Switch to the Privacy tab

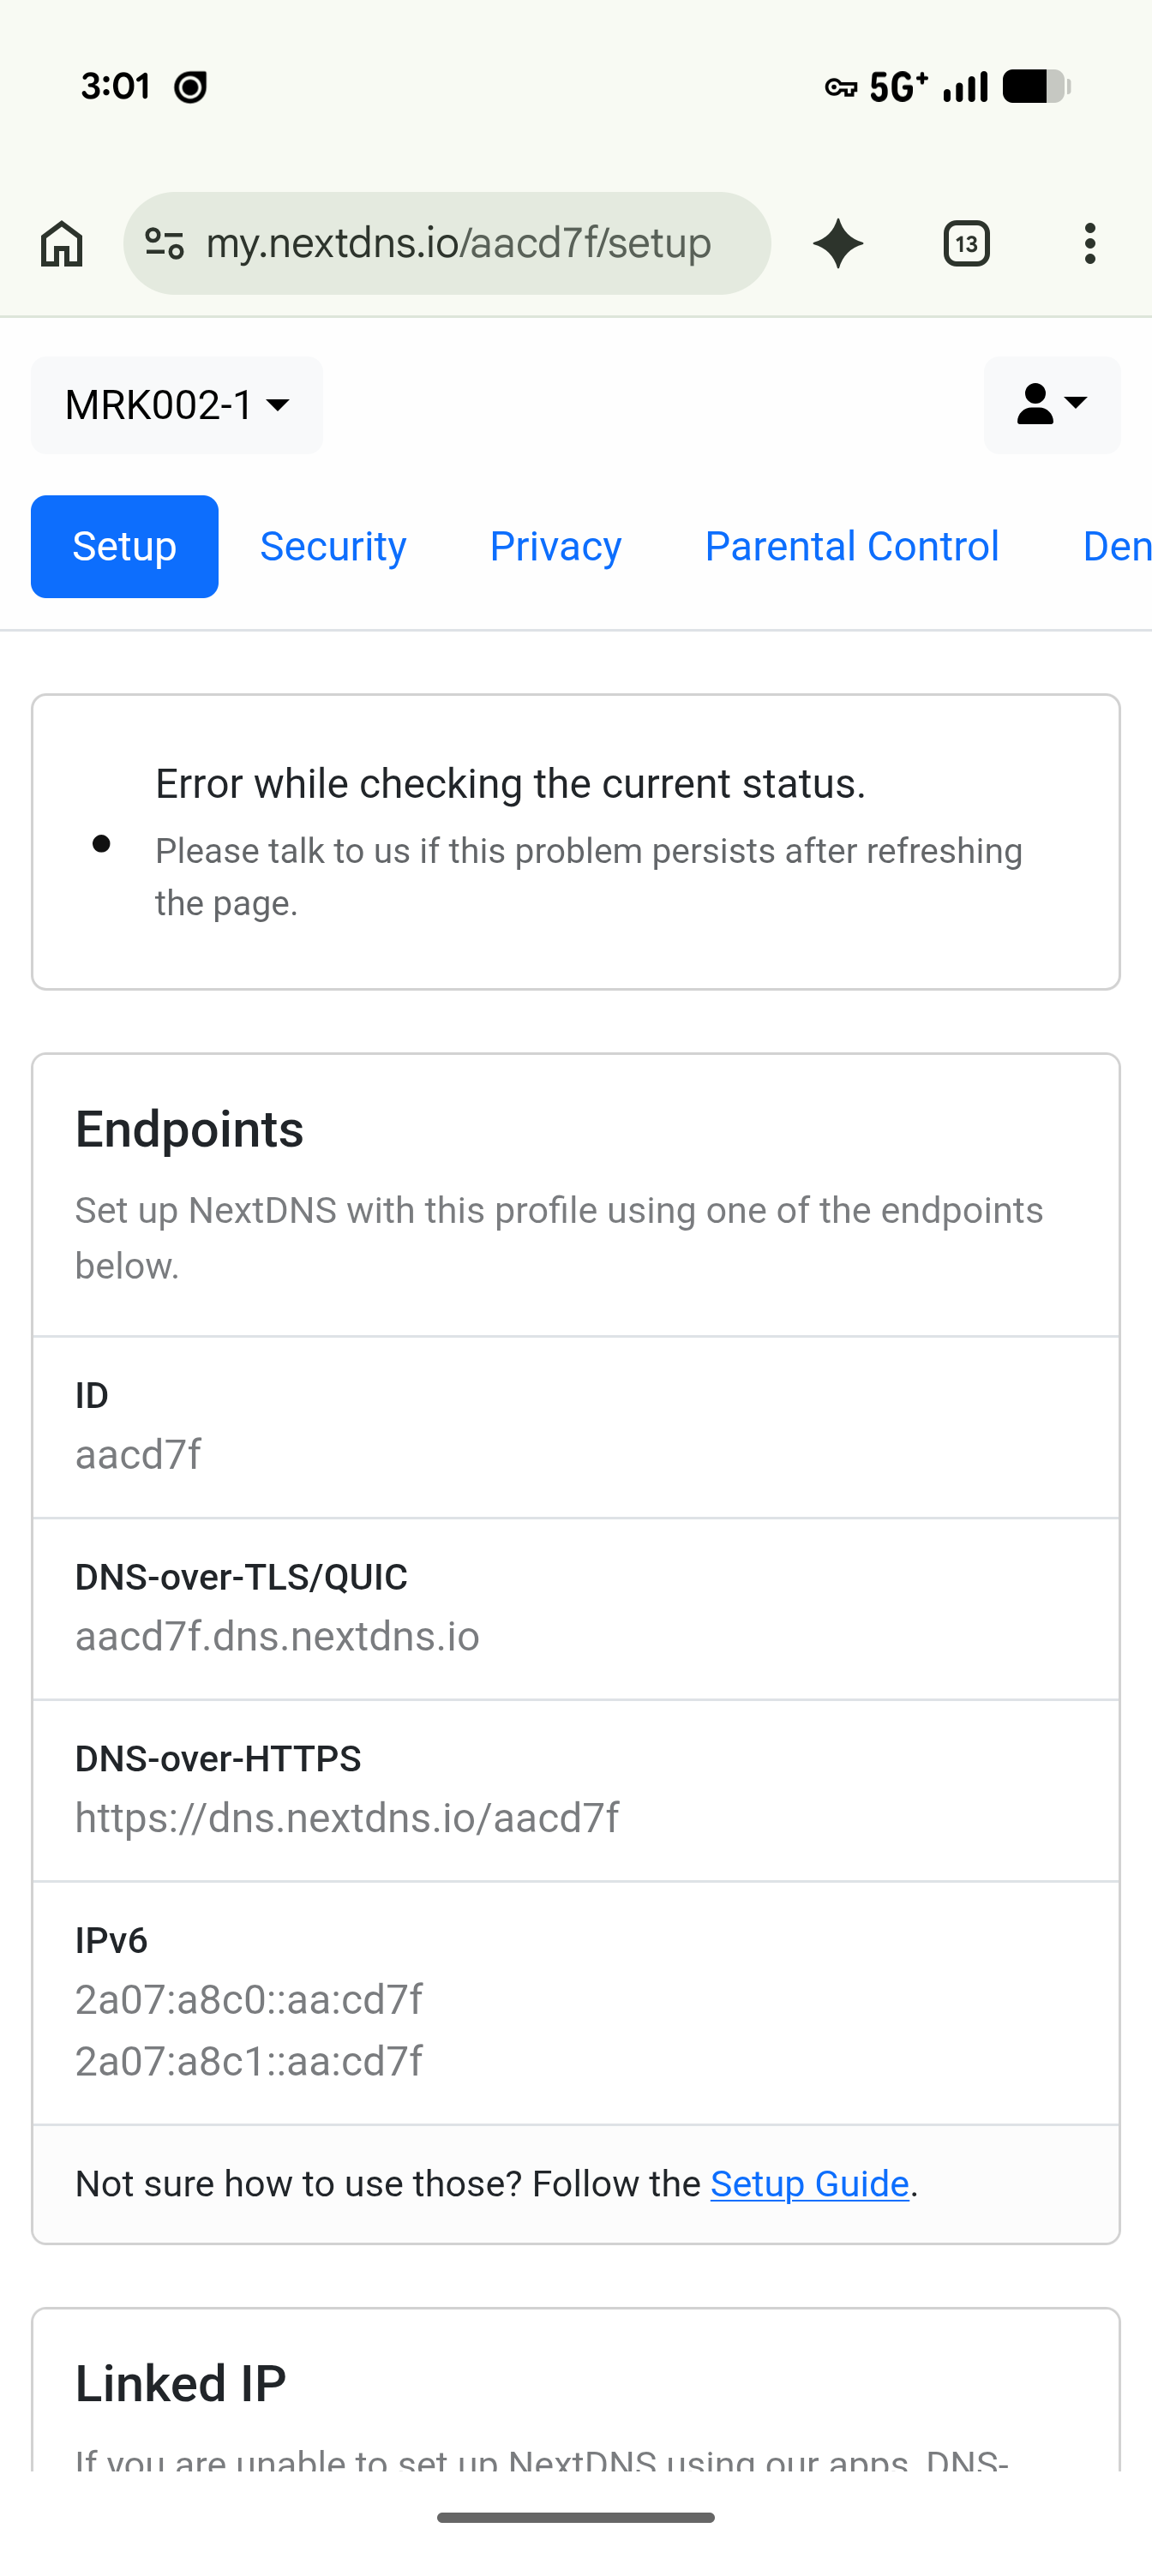[x=555, y=547]
